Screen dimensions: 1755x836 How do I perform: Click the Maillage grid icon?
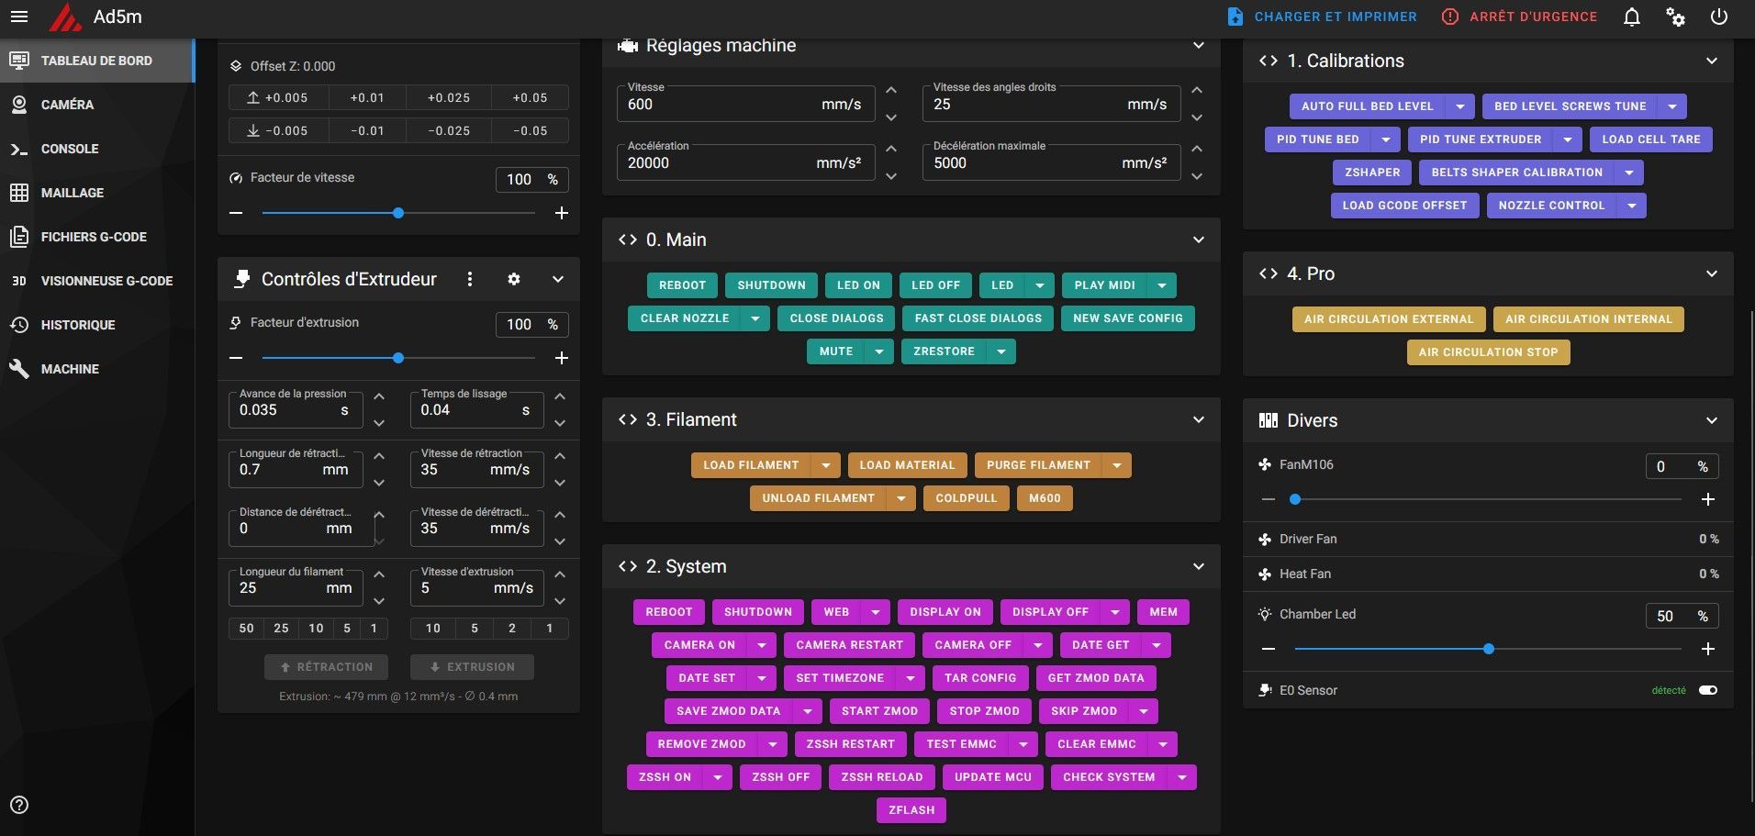tap(19, 193)
